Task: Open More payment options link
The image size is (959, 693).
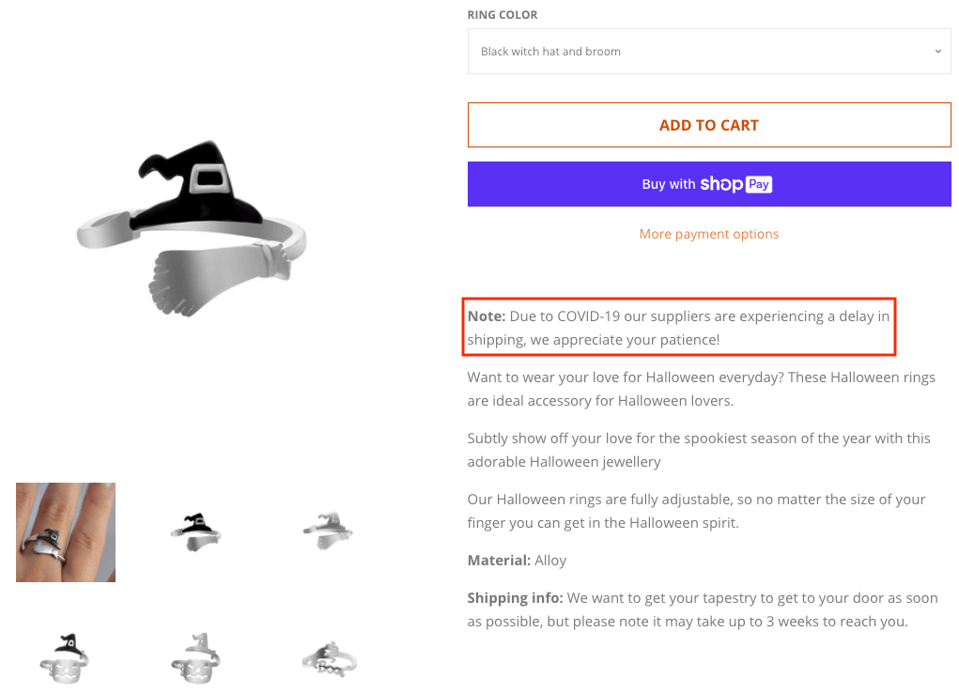Action: pyautogui.click(x=709, y=234)
